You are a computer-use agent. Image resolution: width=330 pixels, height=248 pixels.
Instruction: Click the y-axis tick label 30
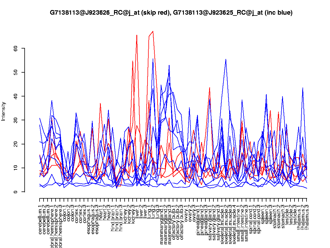coord(15,120)
